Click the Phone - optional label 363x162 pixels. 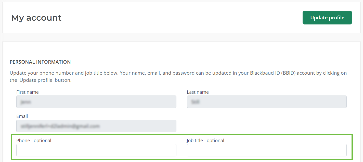(34, 140)
